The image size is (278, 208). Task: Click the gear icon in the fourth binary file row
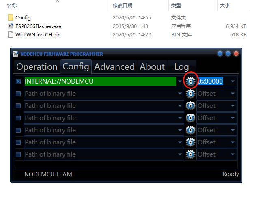coord(191,118)
